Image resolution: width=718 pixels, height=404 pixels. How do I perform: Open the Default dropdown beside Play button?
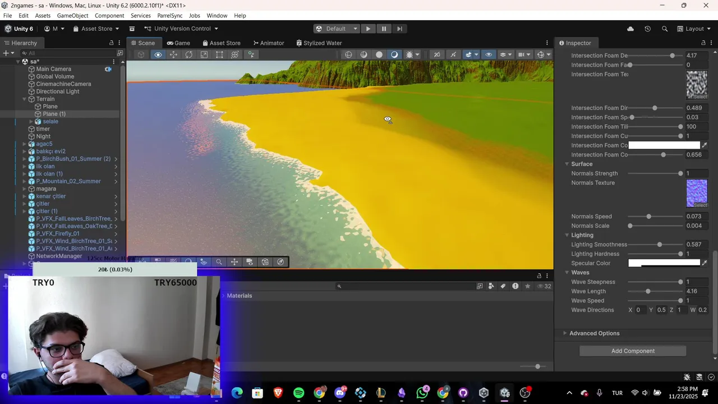point(336,29)
